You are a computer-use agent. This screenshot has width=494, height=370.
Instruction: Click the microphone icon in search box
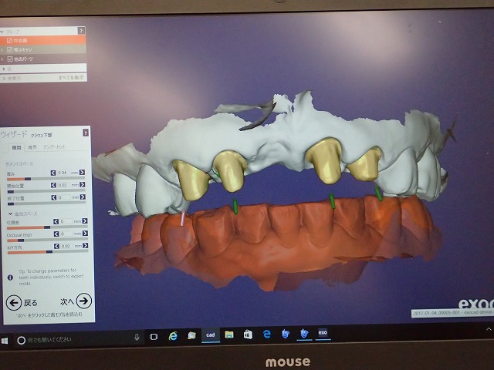point(137,337)
